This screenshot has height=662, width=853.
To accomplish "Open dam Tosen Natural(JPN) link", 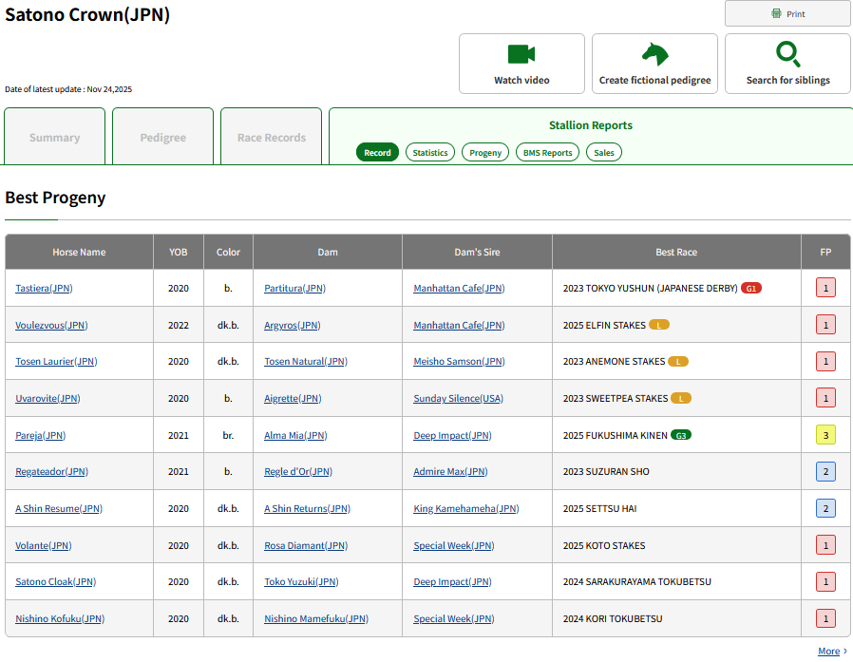I will (x=306, y=362).
